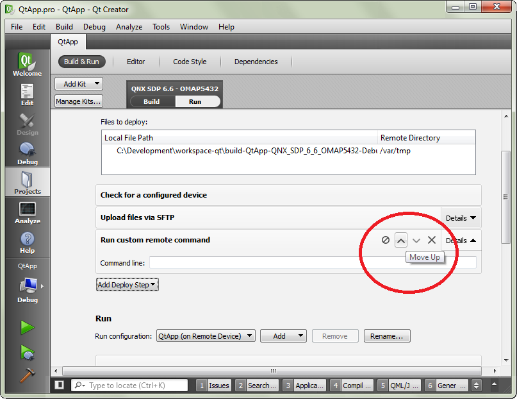Image resolution: width=517 pixels, height=399 pixels.
Task: Remove custom remote command step
Action: 432,240
